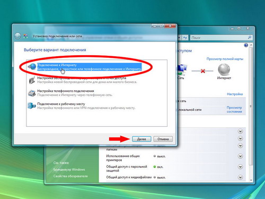Click the search magnifier in Поиск box
This screenshot has width=265, height=199.
coord(250,38)
